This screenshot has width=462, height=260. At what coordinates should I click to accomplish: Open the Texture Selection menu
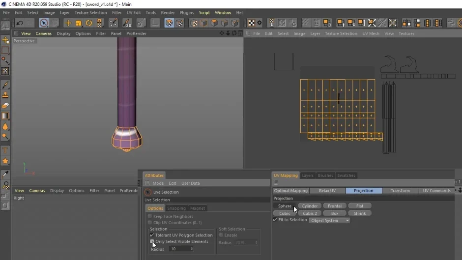tap(90, 13)
